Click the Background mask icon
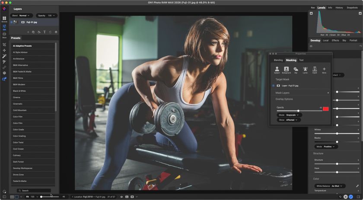 287,70
